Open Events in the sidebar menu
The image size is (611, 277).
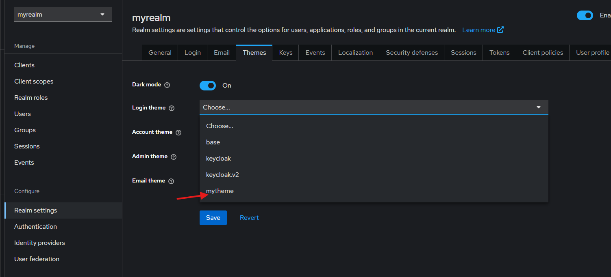coord(63,163)
